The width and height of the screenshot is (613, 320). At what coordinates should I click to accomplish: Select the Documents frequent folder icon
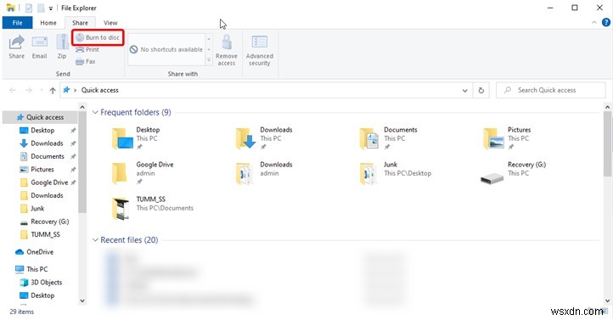point(369,138)
